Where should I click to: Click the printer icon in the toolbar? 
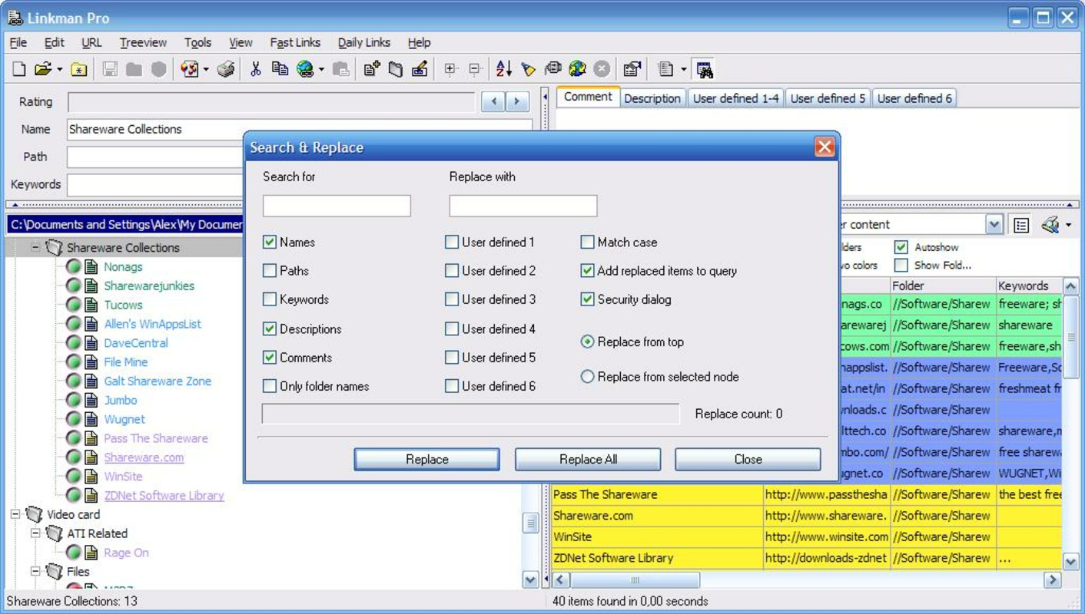click(225, 69)
